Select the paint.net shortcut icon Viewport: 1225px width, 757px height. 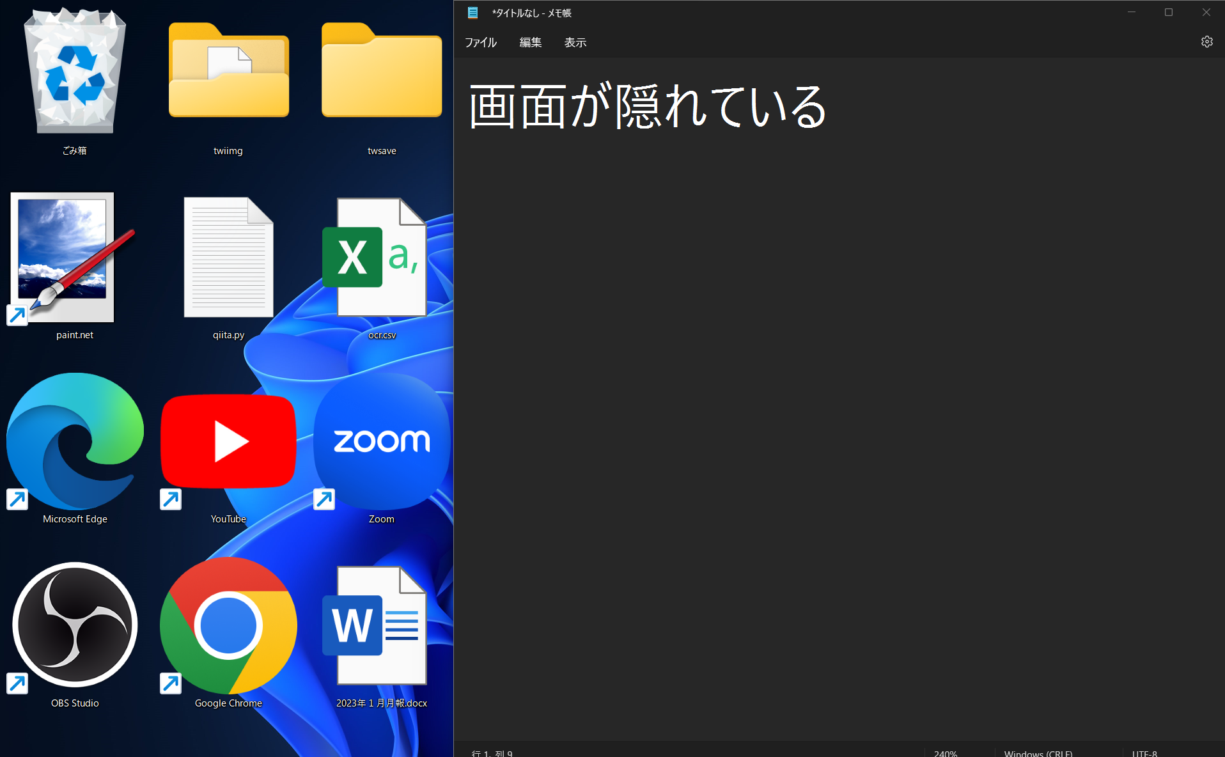tap(72, 258)
